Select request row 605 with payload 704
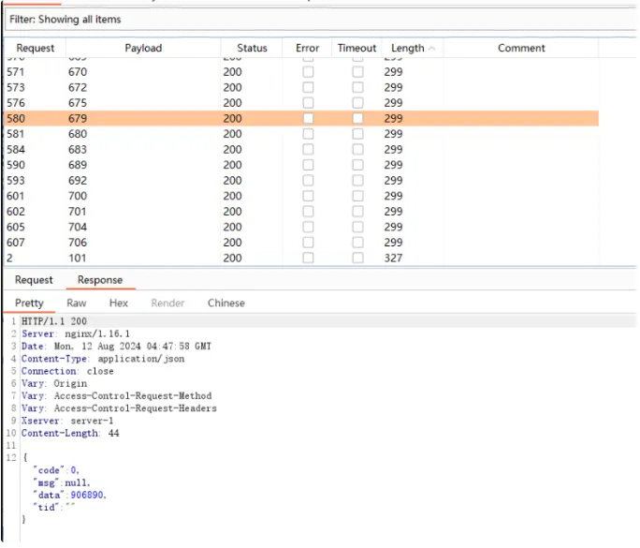 [301, 228]
